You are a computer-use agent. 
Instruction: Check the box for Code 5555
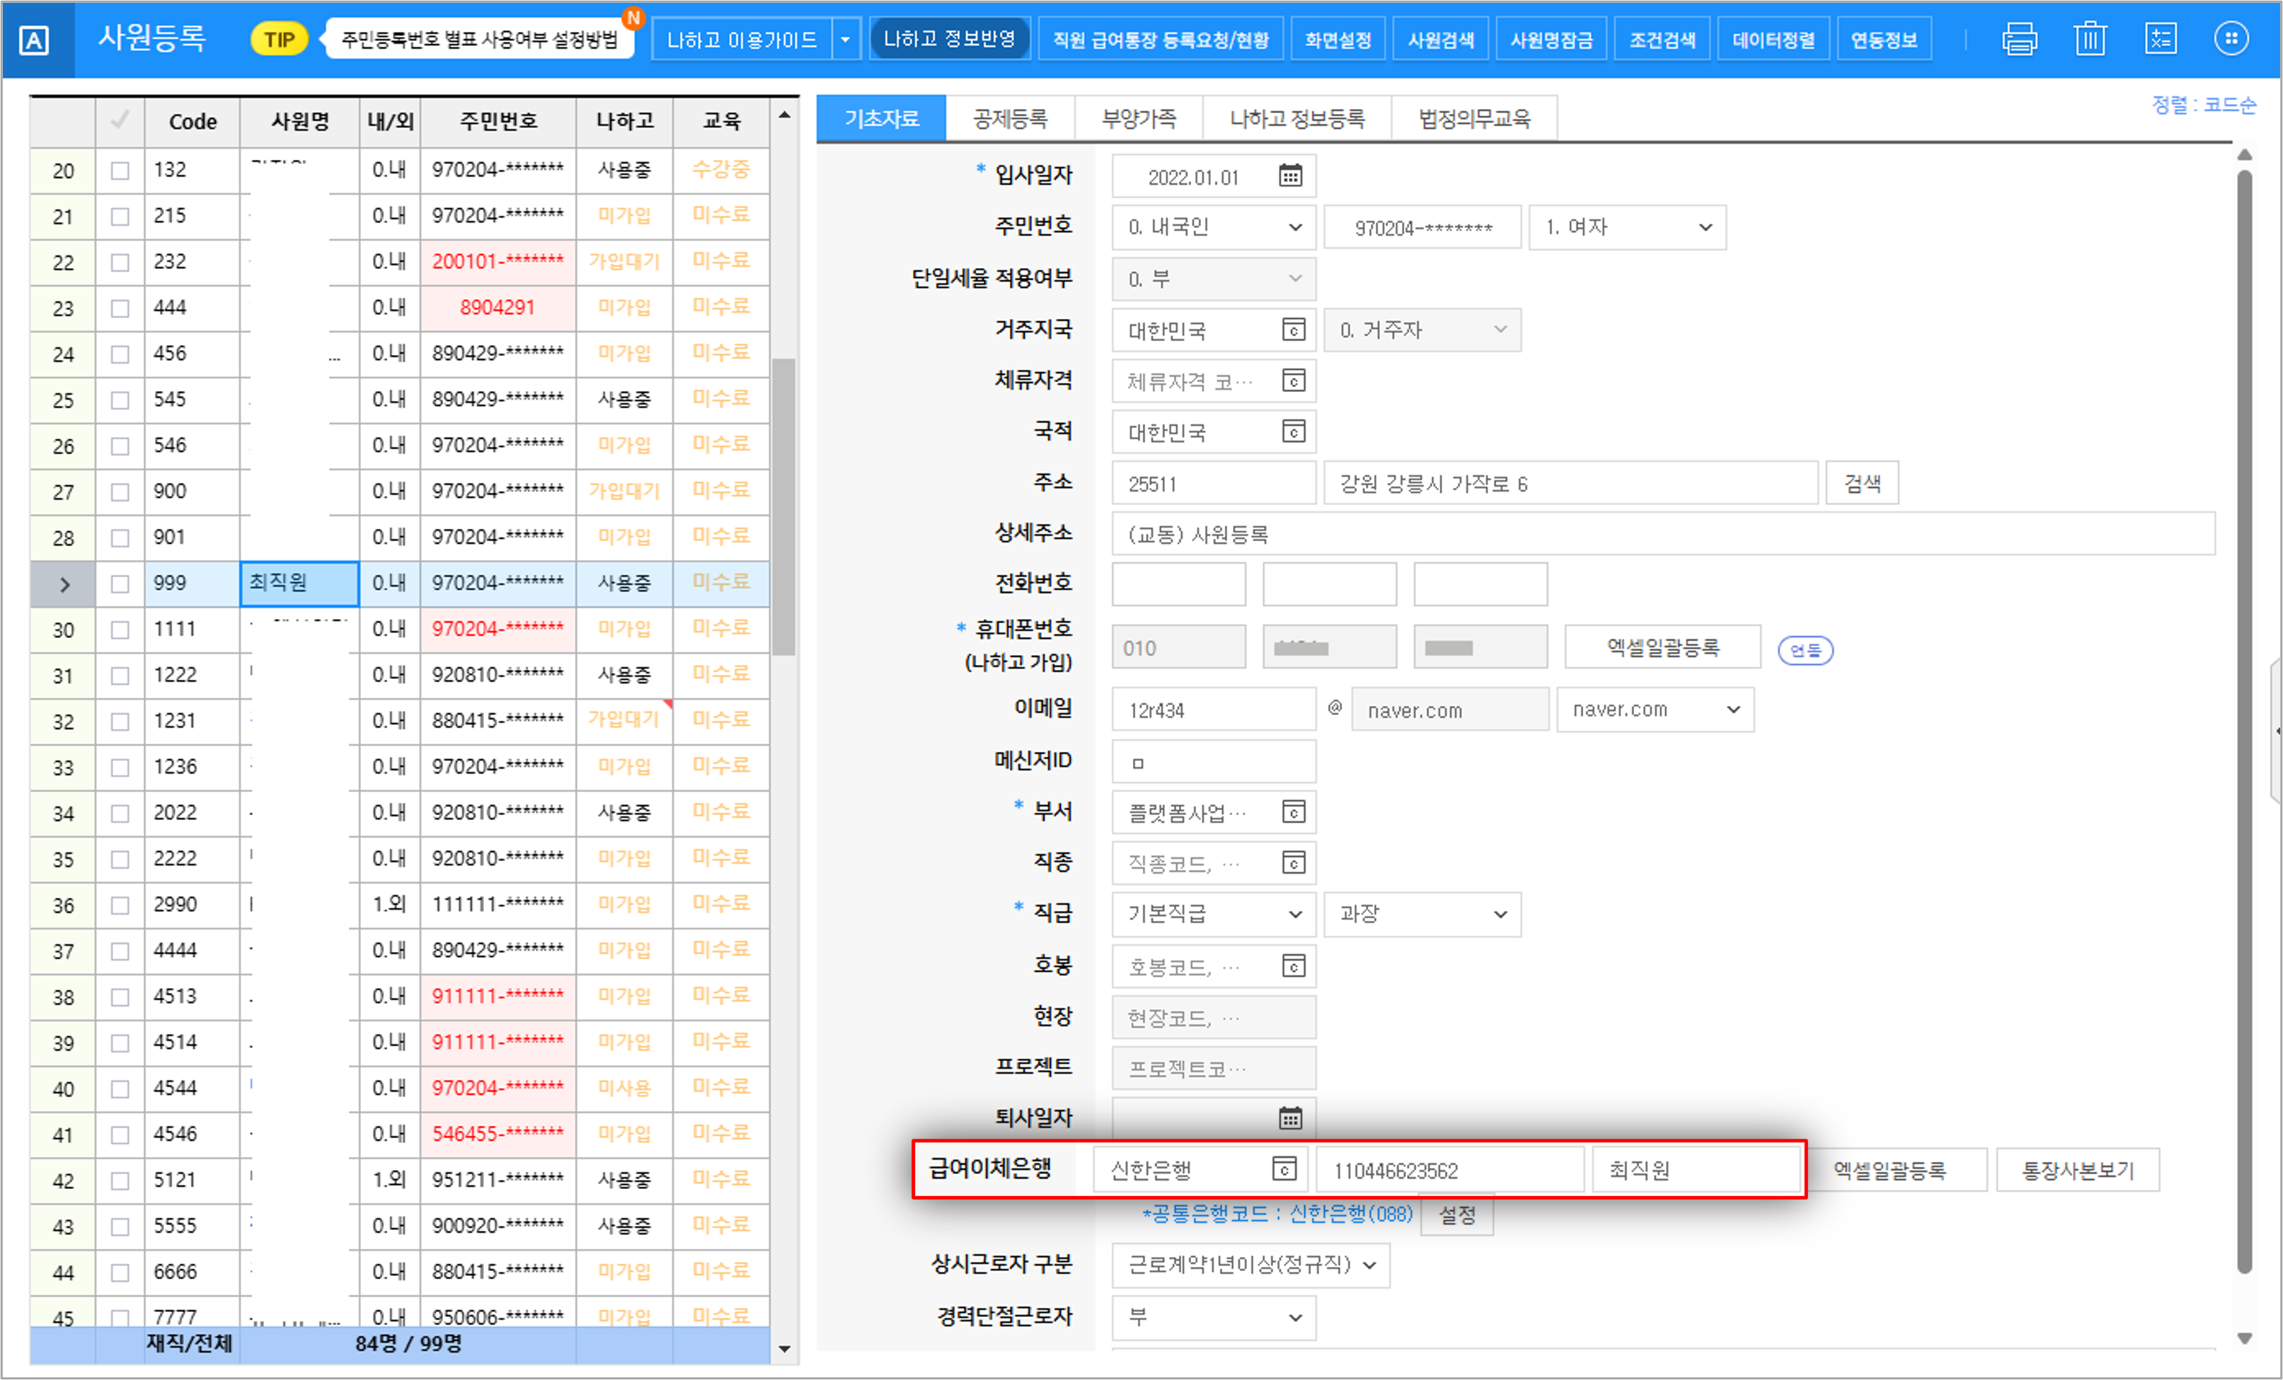[x=120, y=1227]
